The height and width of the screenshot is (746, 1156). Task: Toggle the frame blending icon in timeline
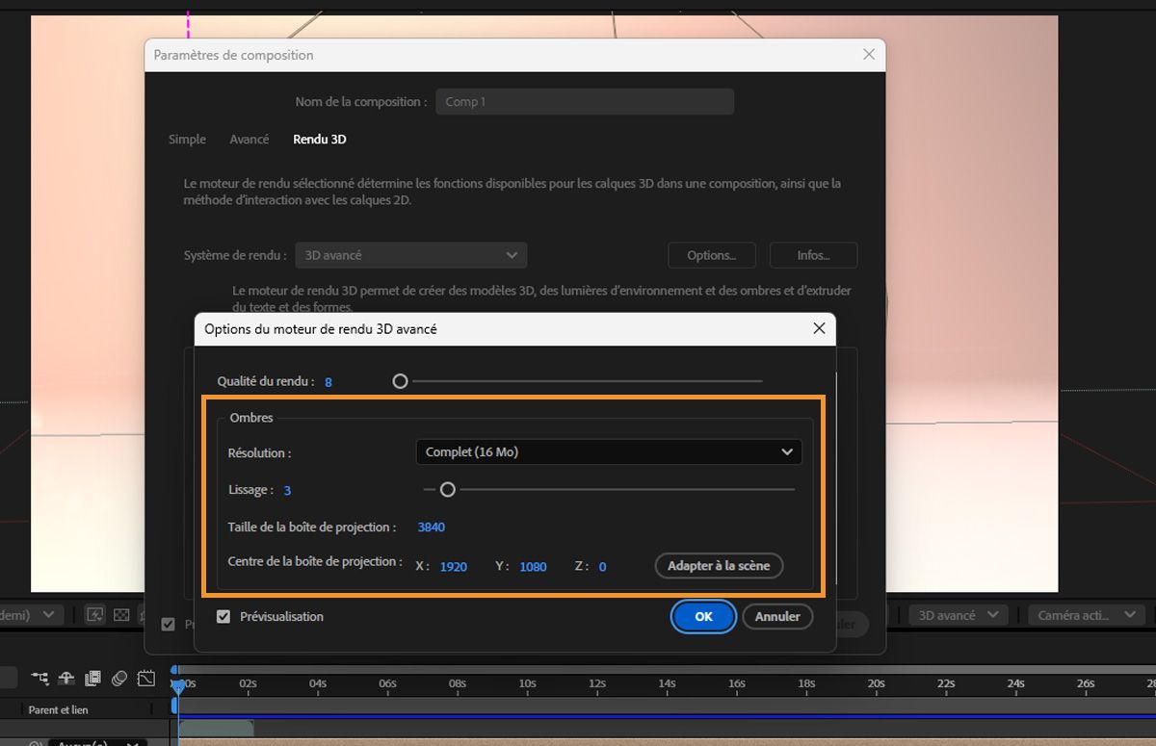coord(93,679)
